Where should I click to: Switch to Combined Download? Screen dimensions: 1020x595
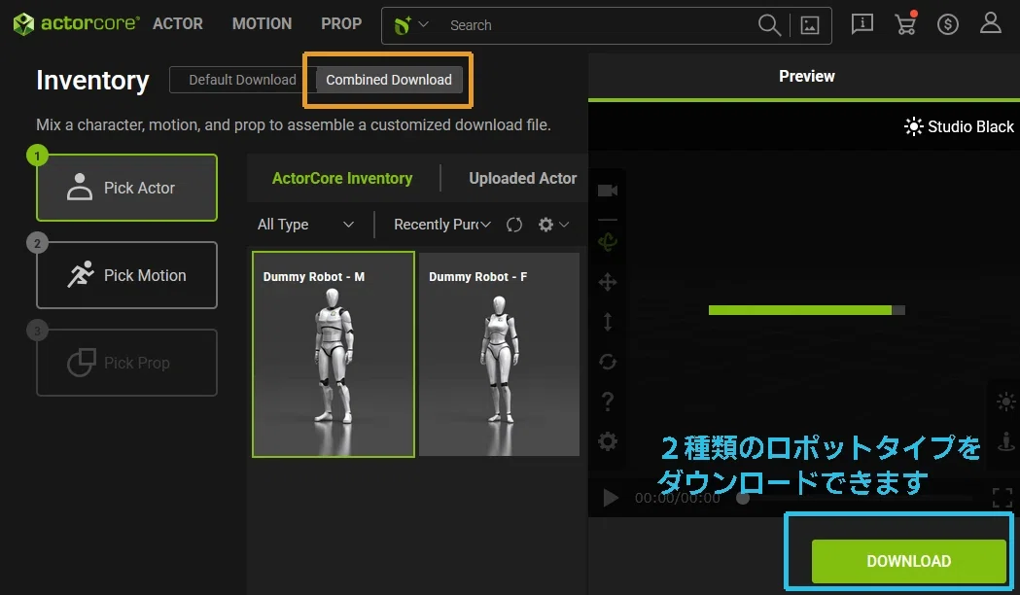pyautogui.click(x=389, y=80)
